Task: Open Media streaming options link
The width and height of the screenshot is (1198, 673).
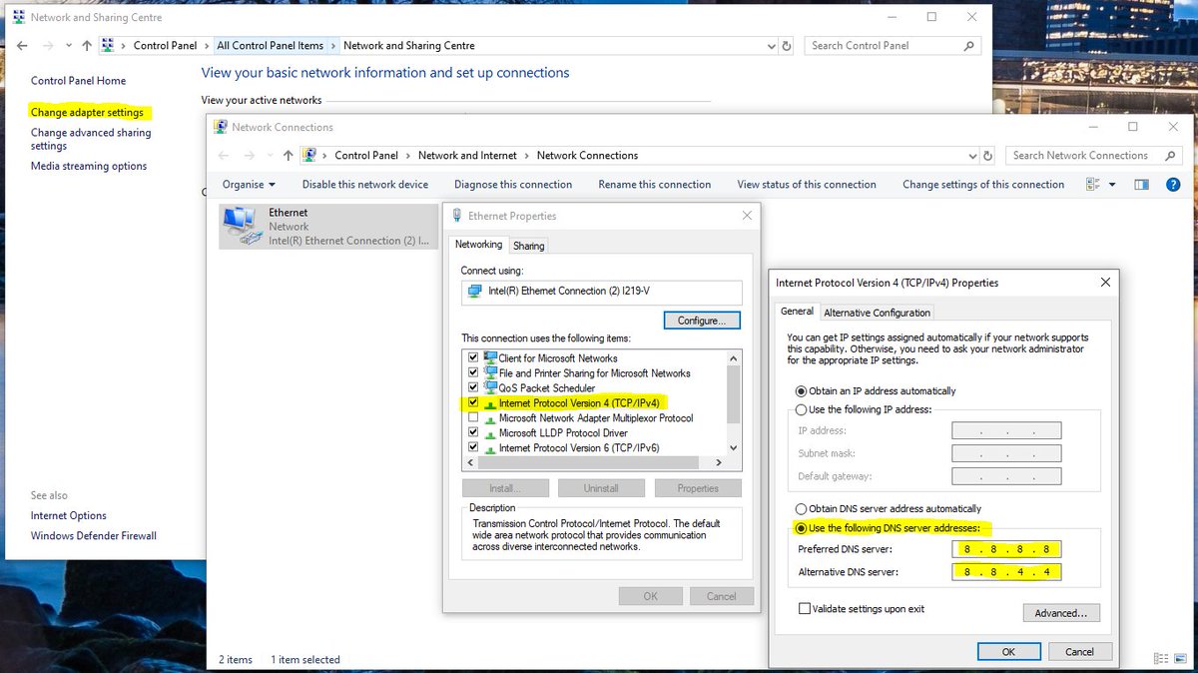Action: 89,166
